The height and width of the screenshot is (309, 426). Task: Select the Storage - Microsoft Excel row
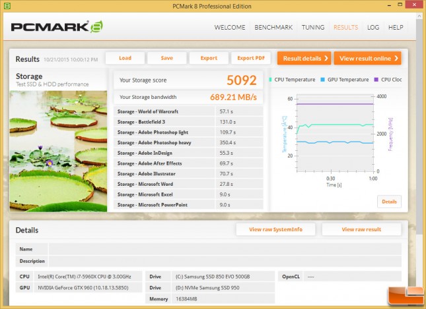[188, 194]
